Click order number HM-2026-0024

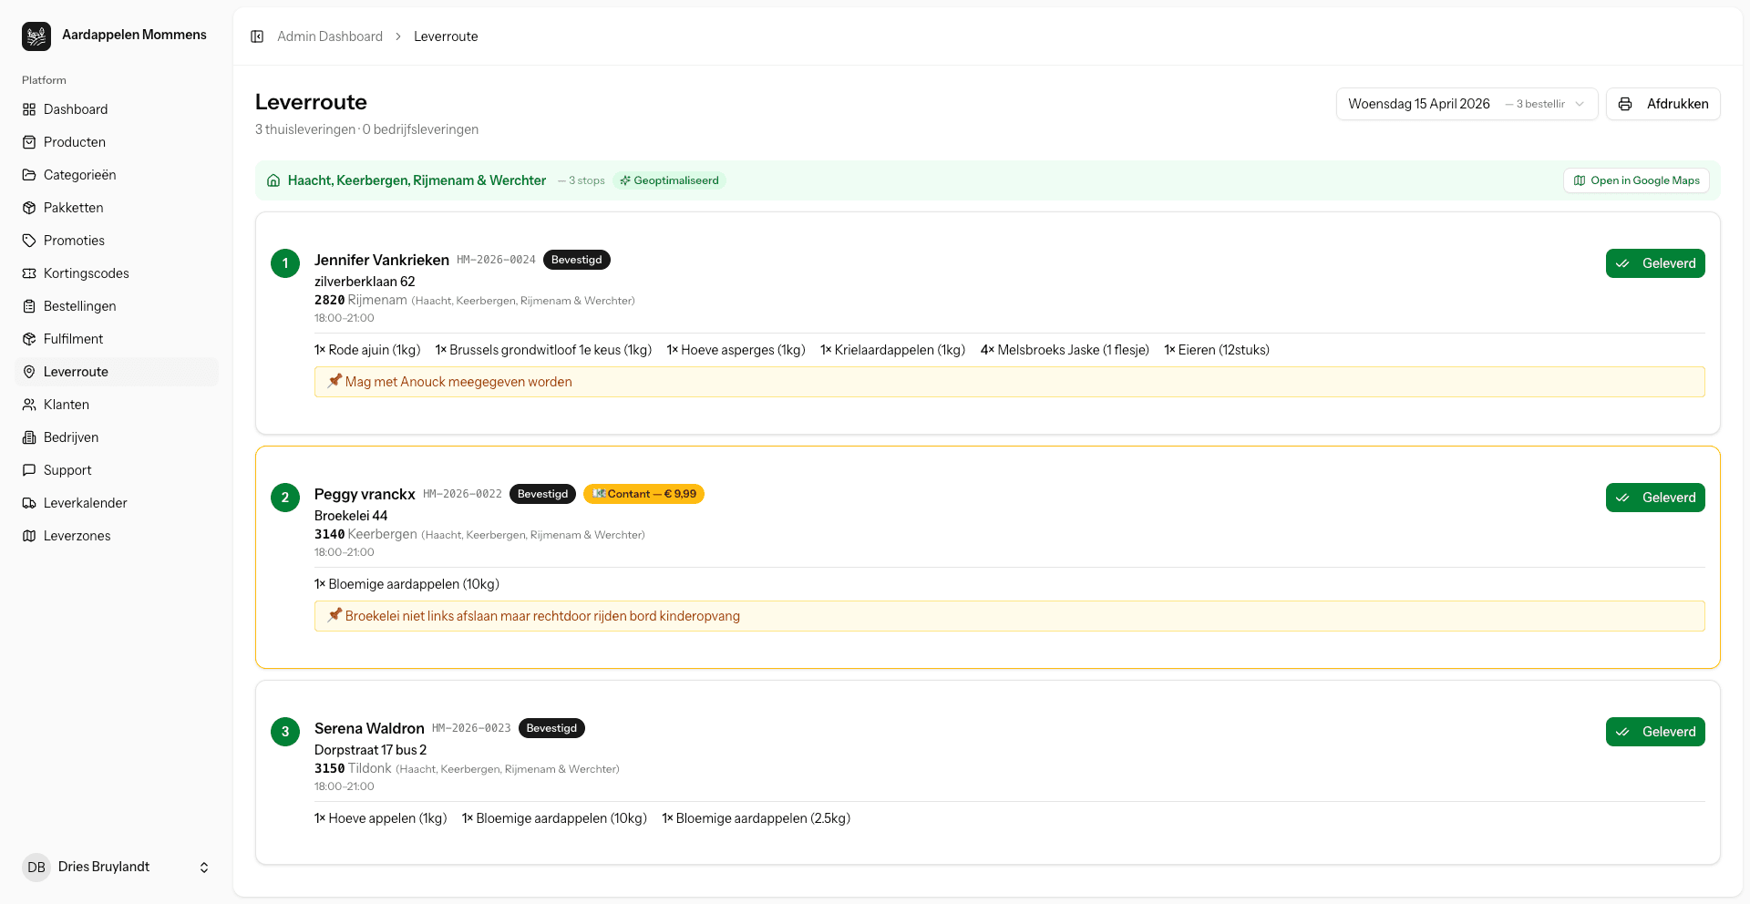tap(496, 260)
